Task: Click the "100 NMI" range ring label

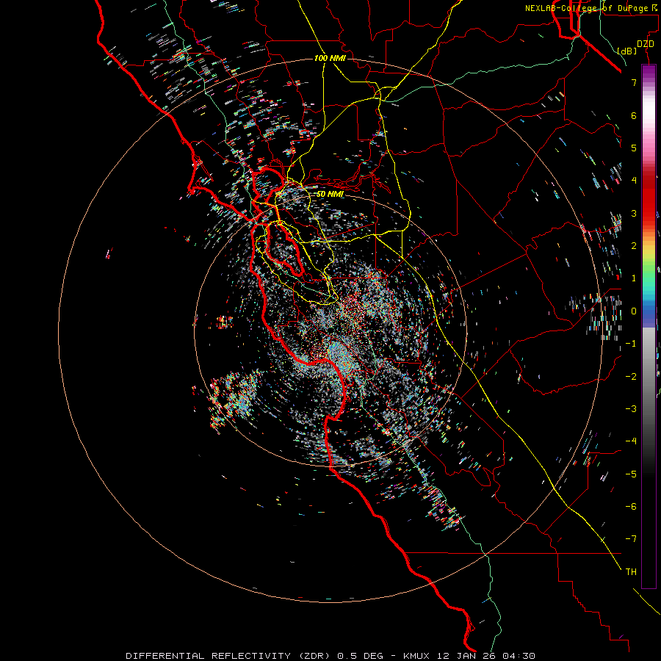Action: pos(330,58)
